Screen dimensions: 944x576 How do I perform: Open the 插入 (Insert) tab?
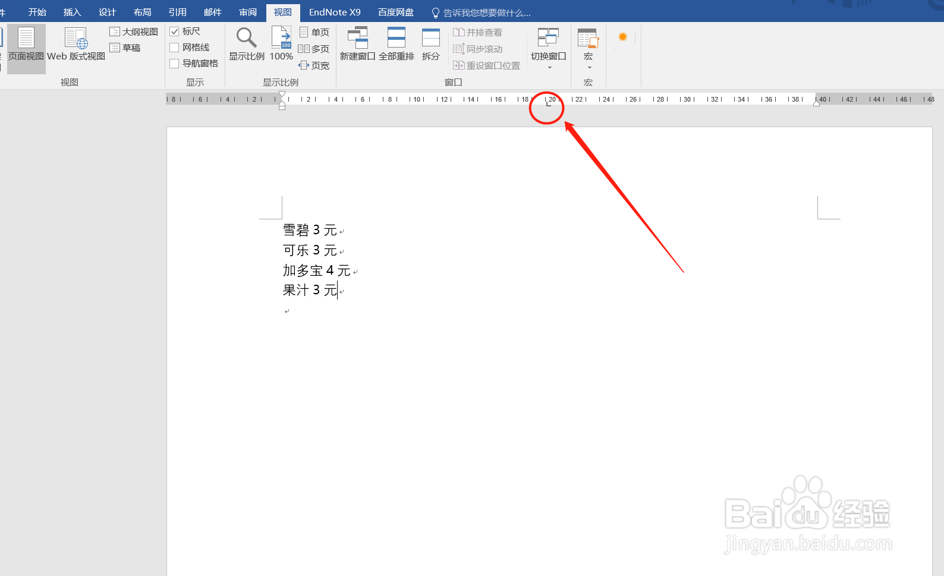73,12
